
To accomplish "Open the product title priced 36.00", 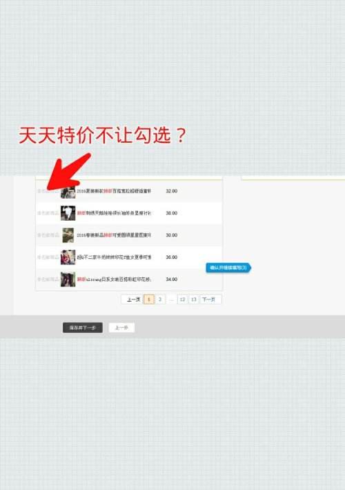I will click(x=114, y=257).
